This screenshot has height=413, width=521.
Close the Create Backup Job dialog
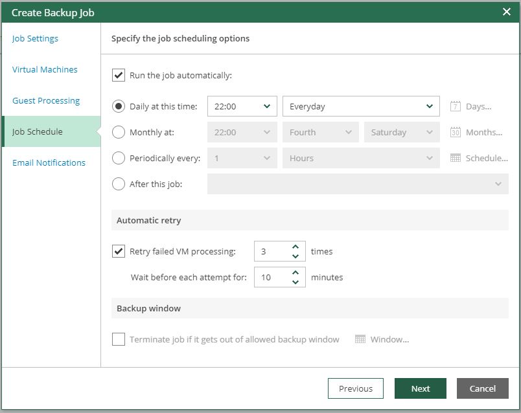(507, 12)
